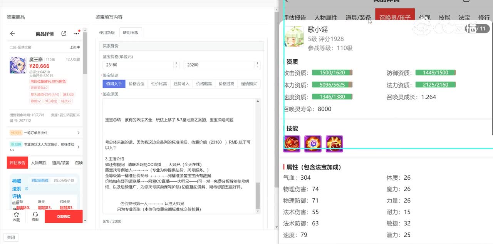Open the 人物属性 tab in right panel

(x=325, y=18)
